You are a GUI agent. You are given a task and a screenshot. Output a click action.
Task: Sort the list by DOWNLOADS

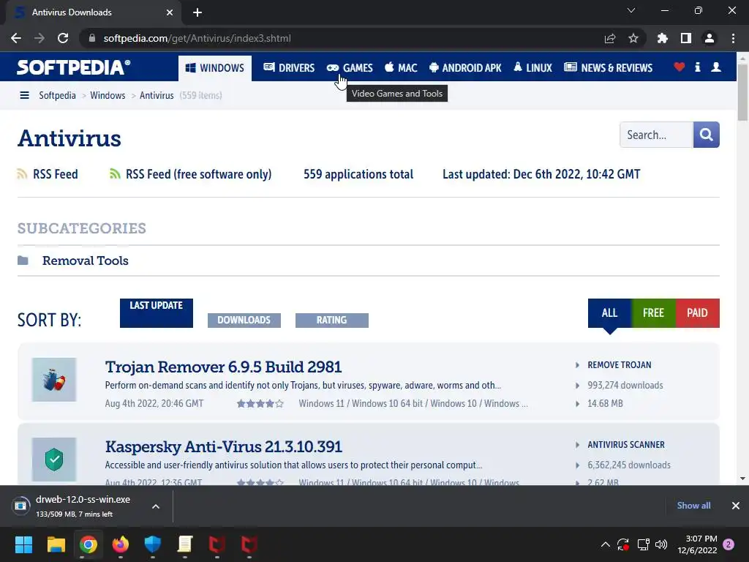pyautogui.click(x=244, y=321)
